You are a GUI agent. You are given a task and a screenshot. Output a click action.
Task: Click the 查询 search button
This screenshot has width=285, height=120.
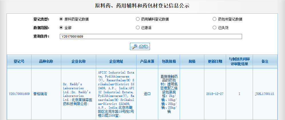[x=140, y=46]
